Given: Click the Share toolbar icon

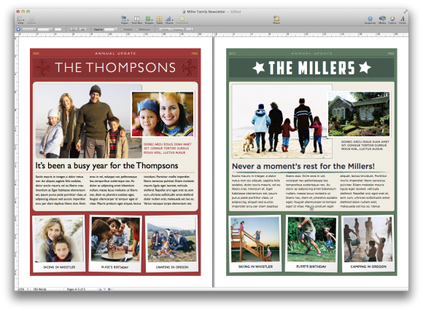Looking at the screenshot, I should 276,19.
